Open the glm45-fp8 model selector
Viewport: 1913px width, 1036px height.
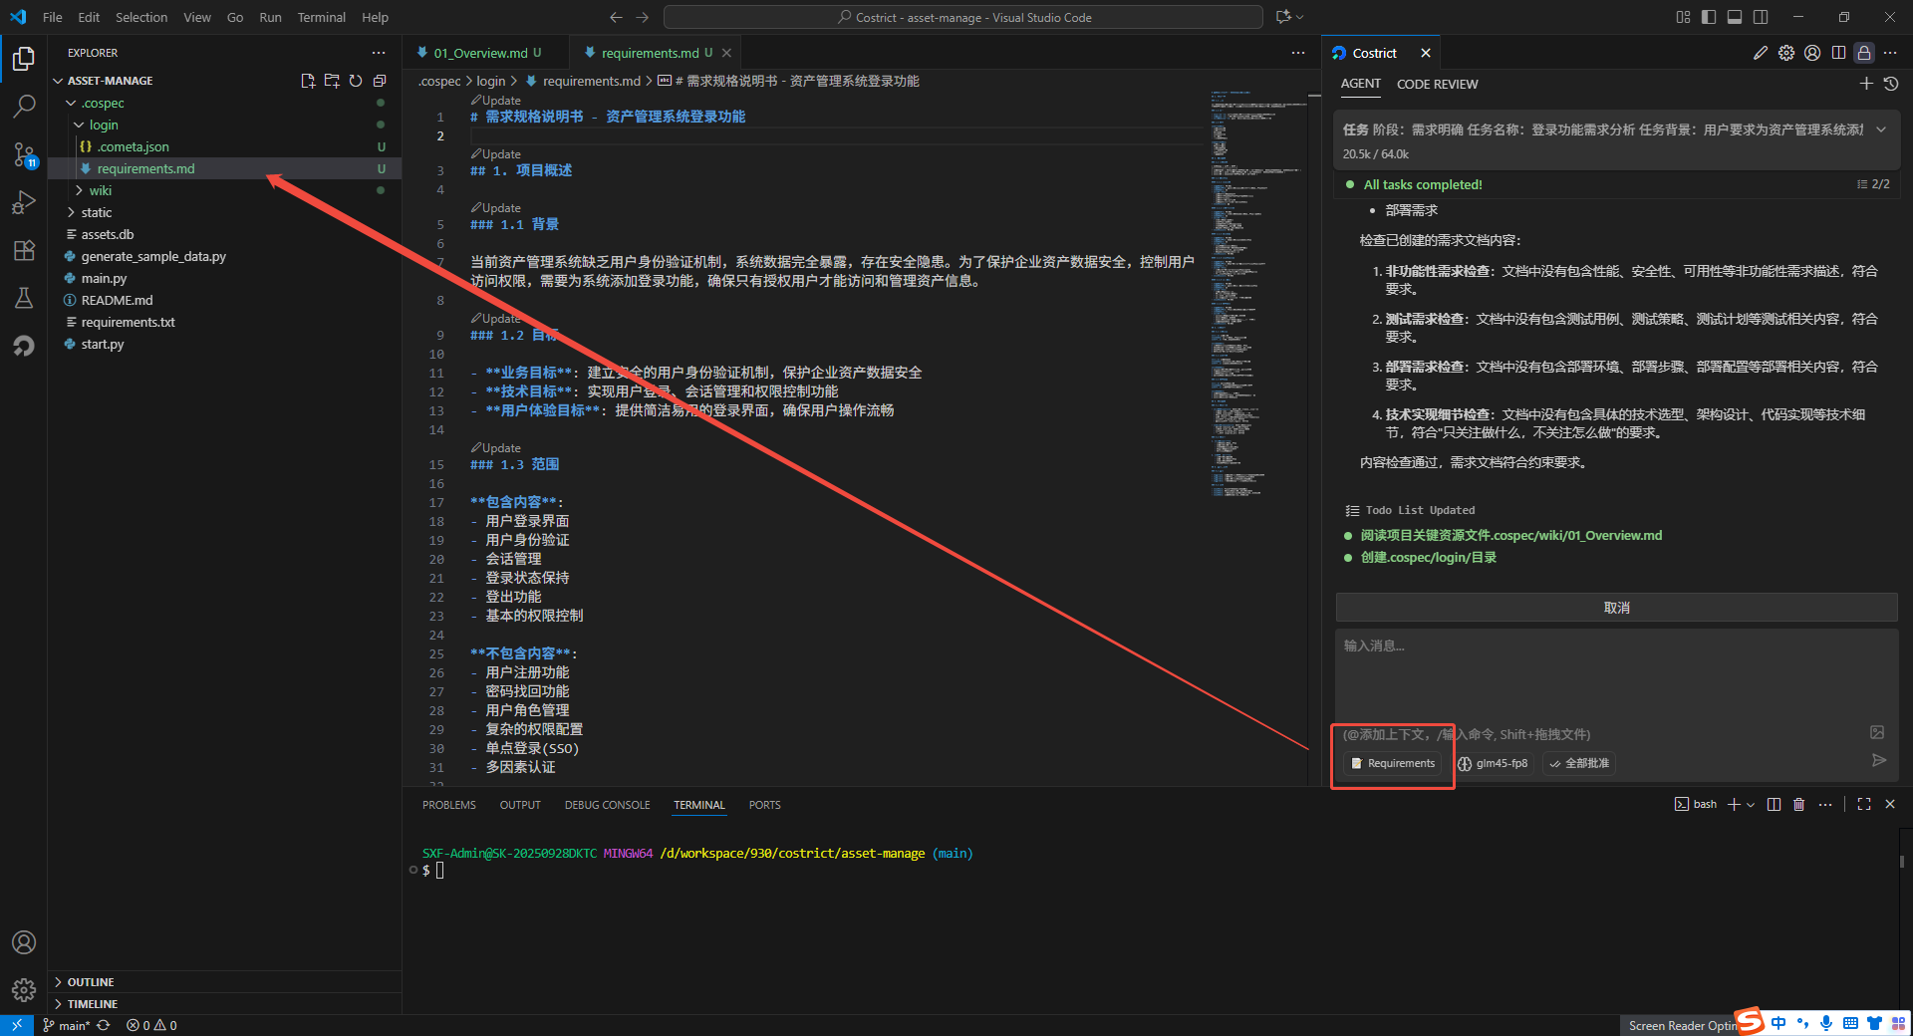[1493, 763]
